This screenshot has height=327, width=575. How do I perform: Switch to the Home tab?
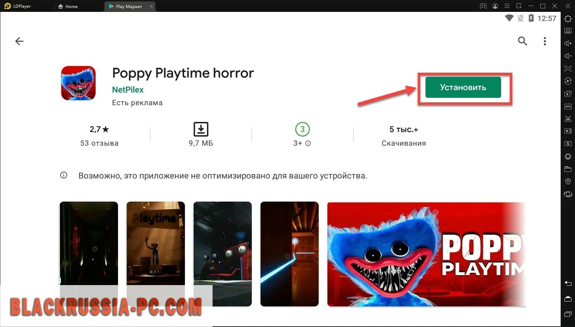coord(68,6)
